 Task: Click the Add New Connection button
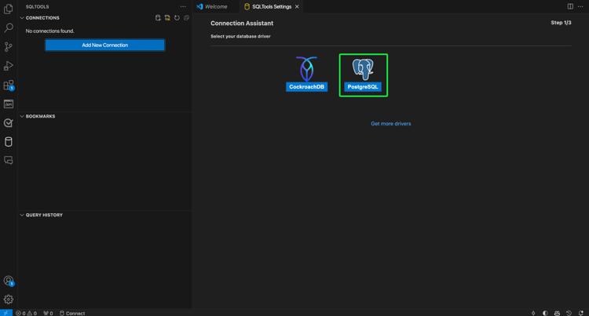point(104,45)
